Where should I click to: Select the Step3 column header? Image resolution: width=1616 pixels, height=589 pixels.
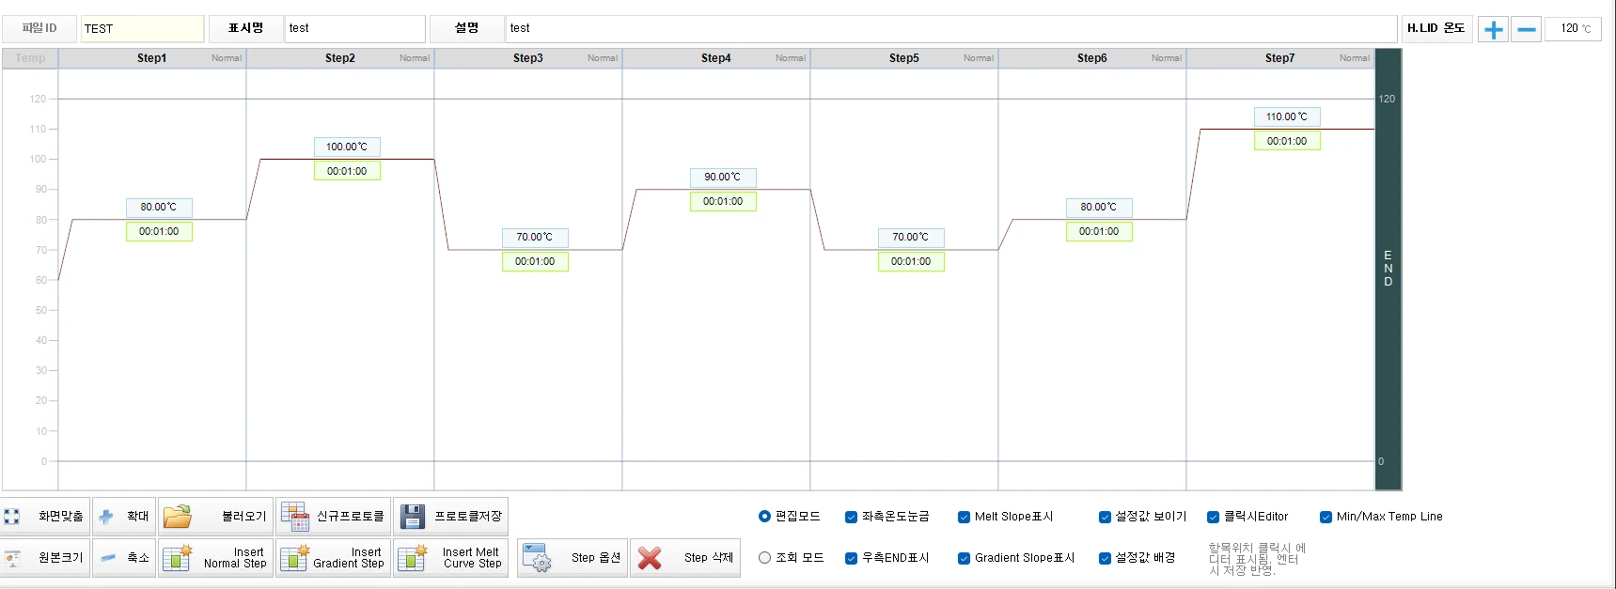coord(528,58)
